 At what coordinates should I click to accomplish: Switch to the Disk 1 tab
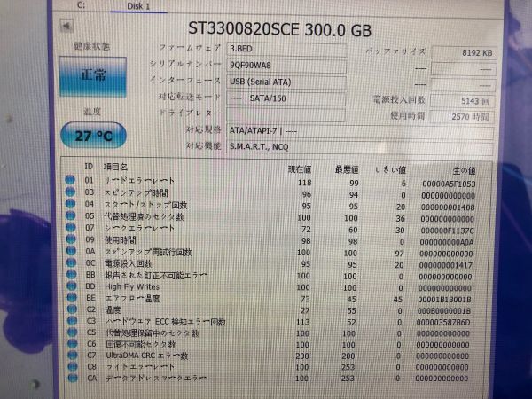[138, 6]
